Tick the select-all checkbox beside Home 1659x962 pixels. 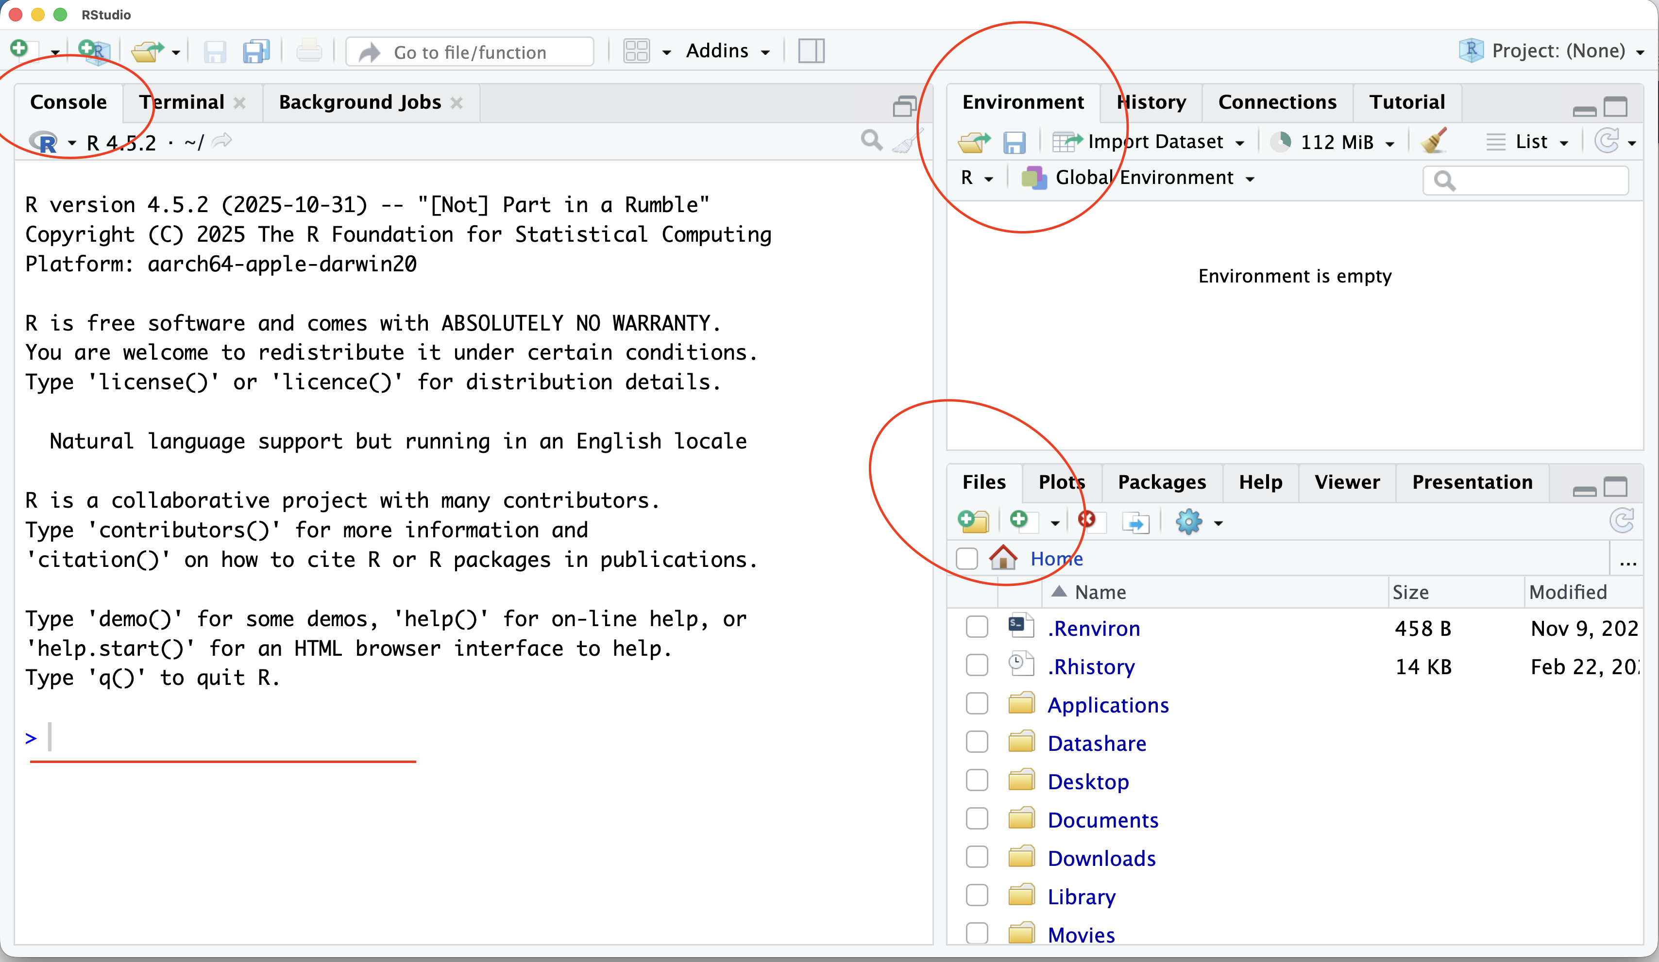966,558
